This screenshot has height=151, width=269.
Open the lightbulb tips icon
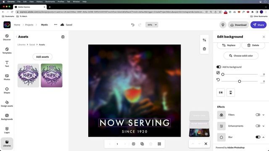(223, 25)
